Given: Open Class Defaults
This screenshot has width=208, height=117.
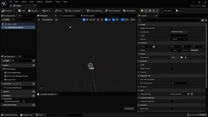Looking at the screenshot, I should coord(112,11).
